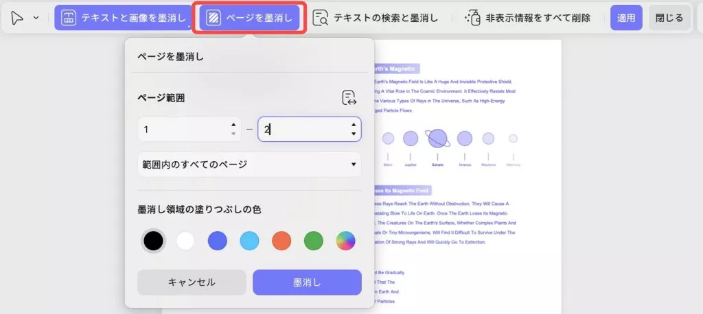Click the キャンセル button
The width and height of the screenshot is (703, 314).
[192, 282]
